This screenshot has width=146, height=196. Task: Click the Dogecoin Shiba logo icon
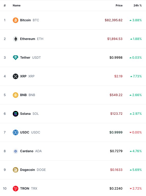tap(16, 170)
